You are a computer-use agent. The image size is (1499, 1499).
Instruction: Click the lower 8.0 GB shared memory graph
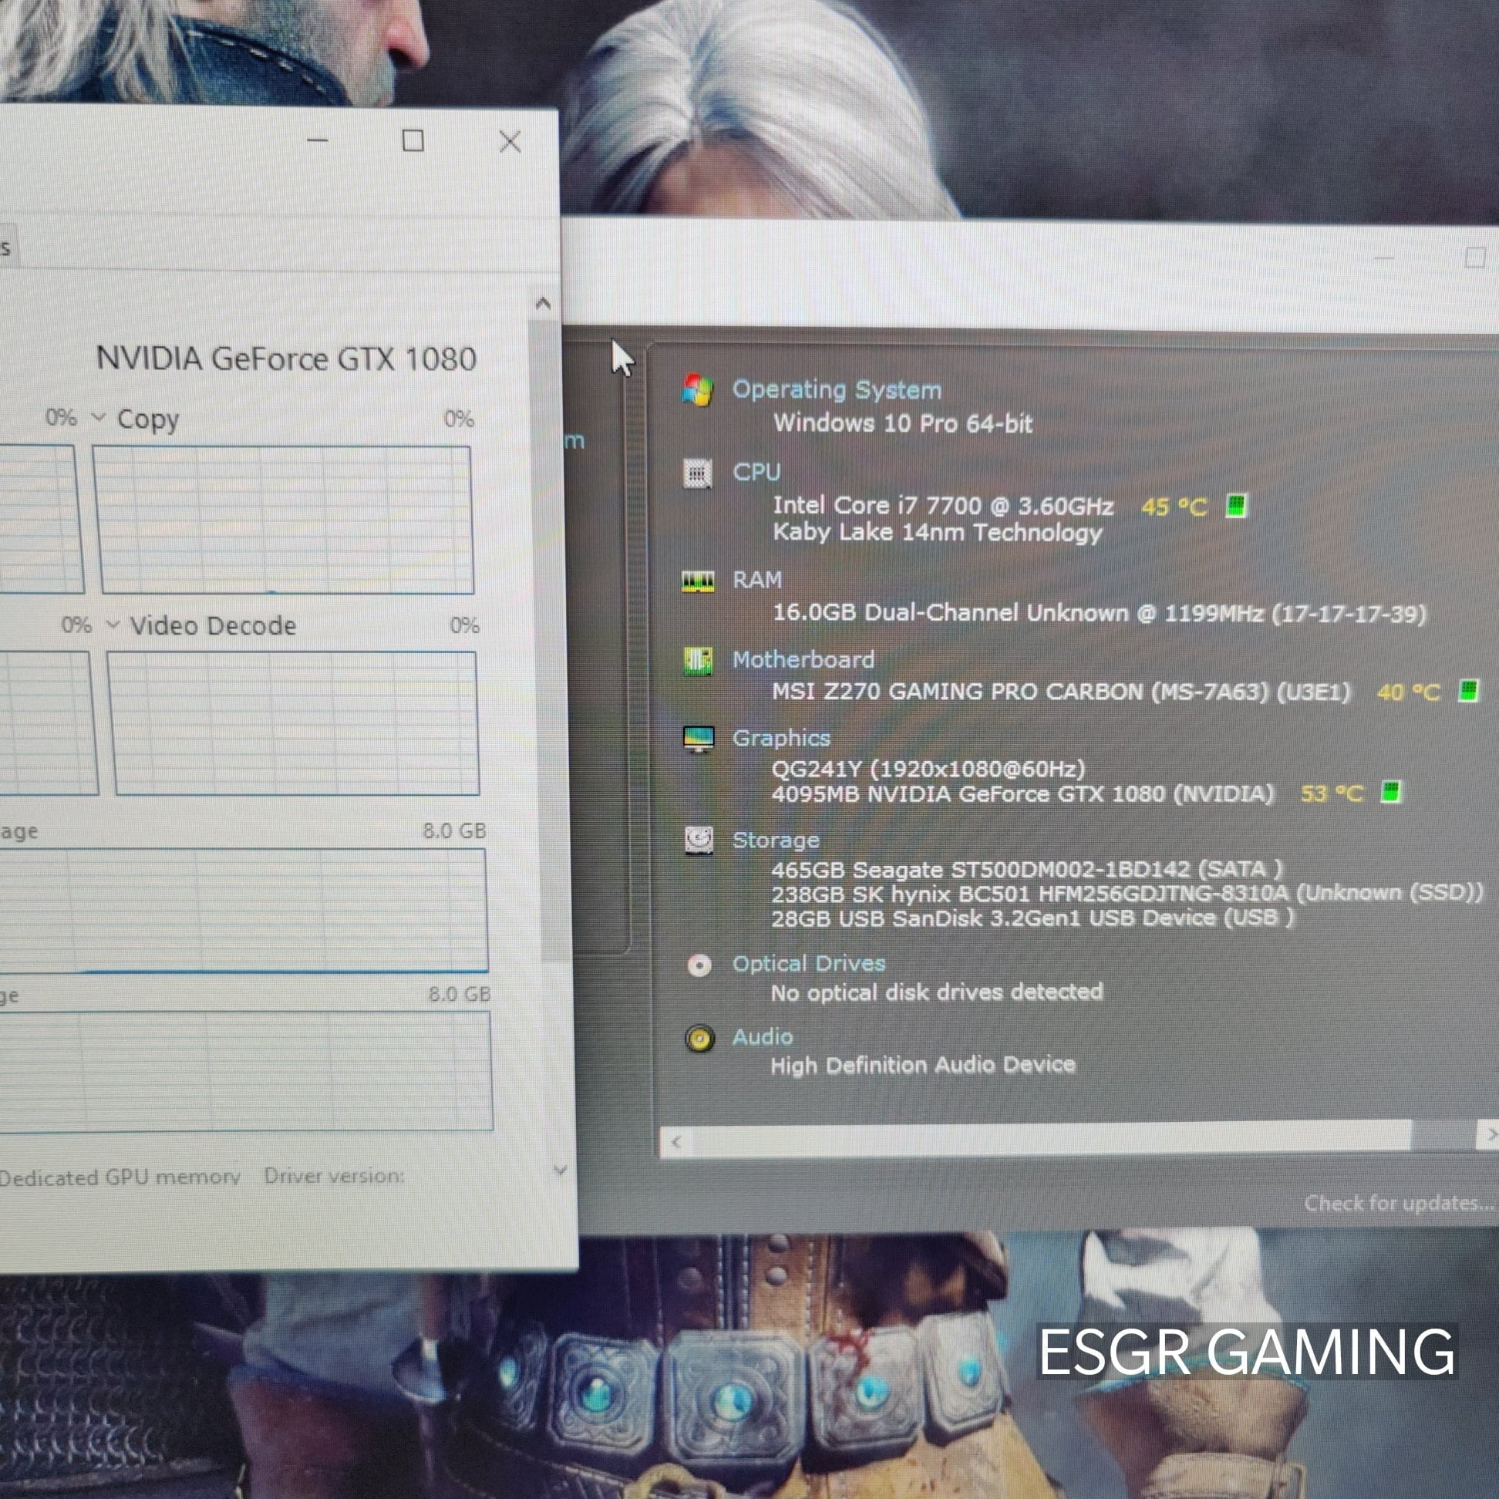(246, 1071)
